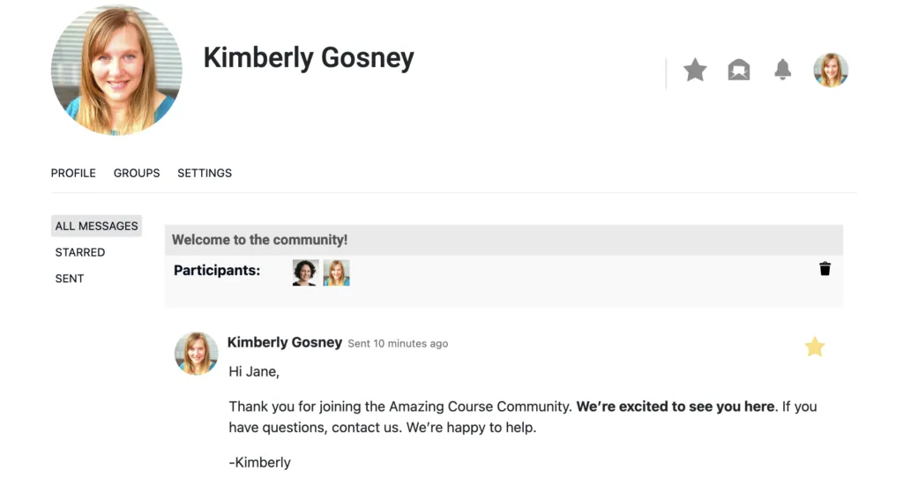
Task: Click the sender avatar beside the message
Action: tap(197, 354)
